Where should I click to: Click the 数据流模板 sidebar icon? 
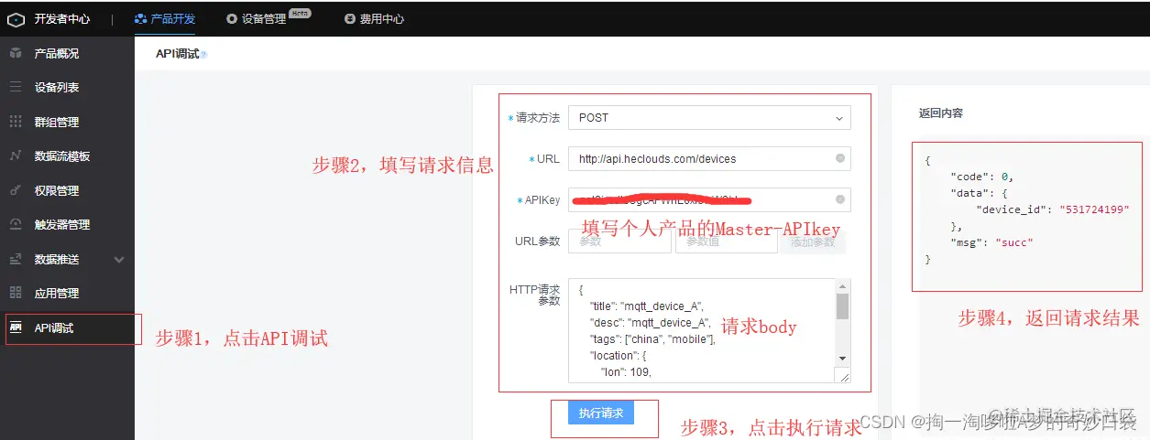[x=16, y=156]
